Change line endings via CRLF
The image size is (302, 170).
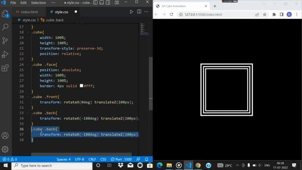coord(92,160)
